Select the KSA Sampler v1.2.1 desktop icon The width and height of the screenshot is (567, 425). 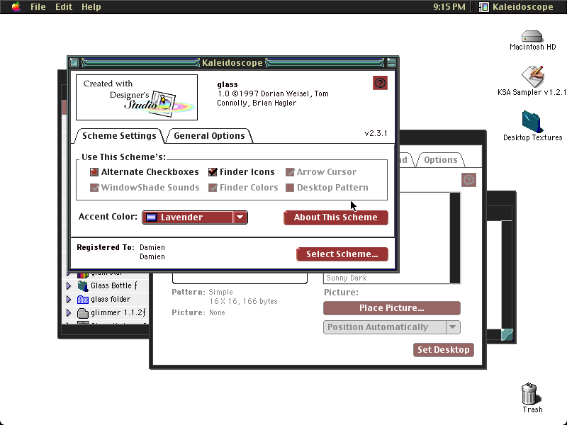coord(533,76)
